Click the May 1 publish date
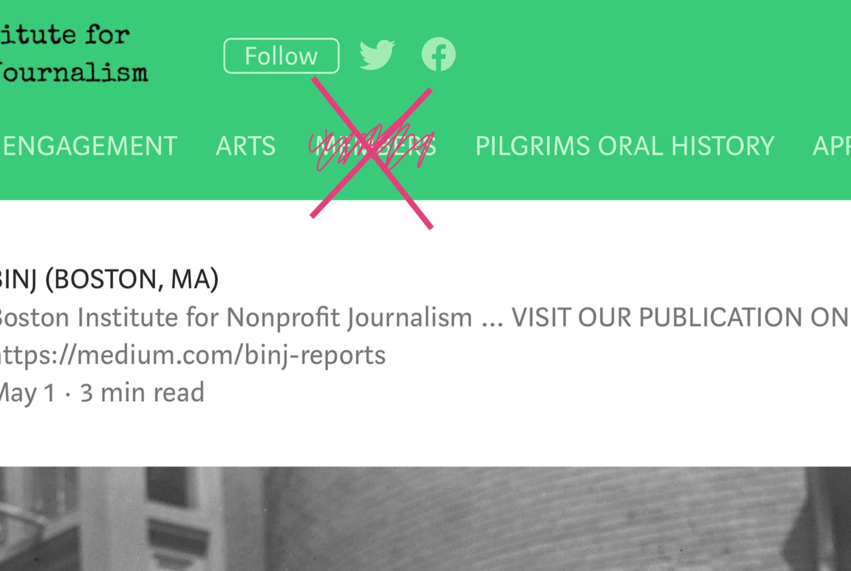 (28, 393)
